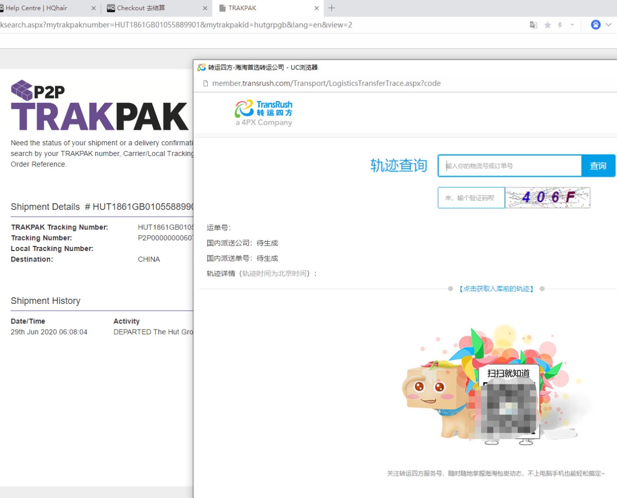
Task: Bookmark this page with the star icon
Action: click(x=548, y=25)
